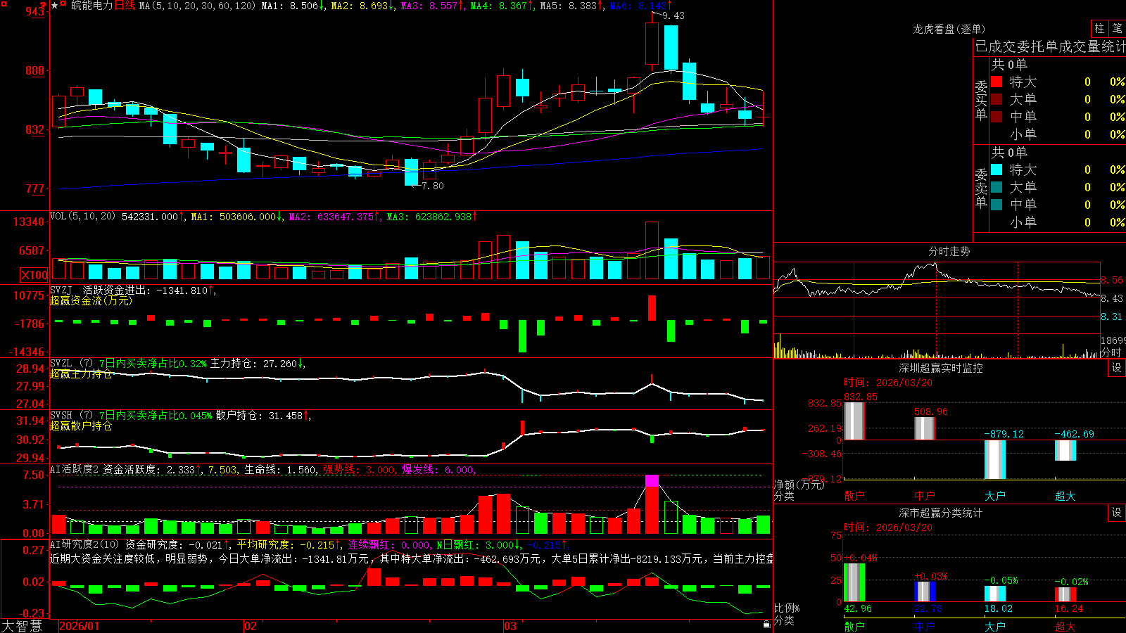Image resolution: width=1126 pixels, height=633 pixels.
Task: Click the blue 中户 ratio bar showing 22.78
Action: (x=925, y=592)
